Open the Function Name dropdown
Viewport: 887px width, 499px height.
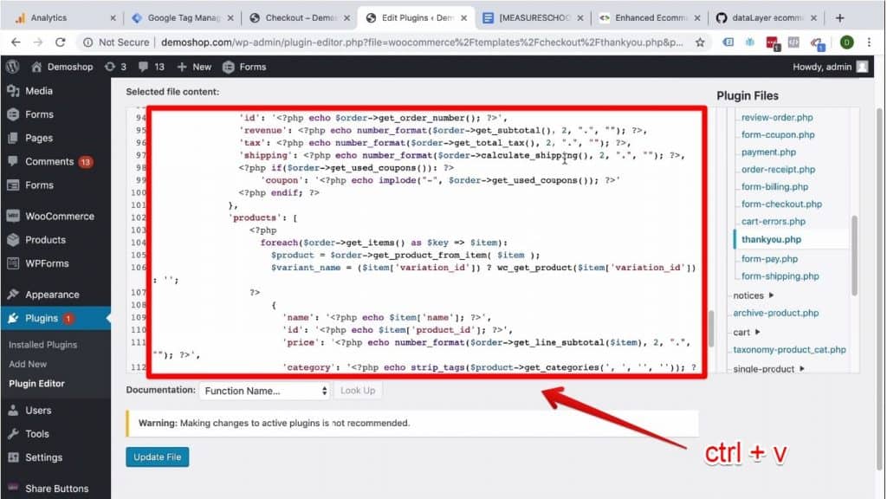(x=264, y=391)
